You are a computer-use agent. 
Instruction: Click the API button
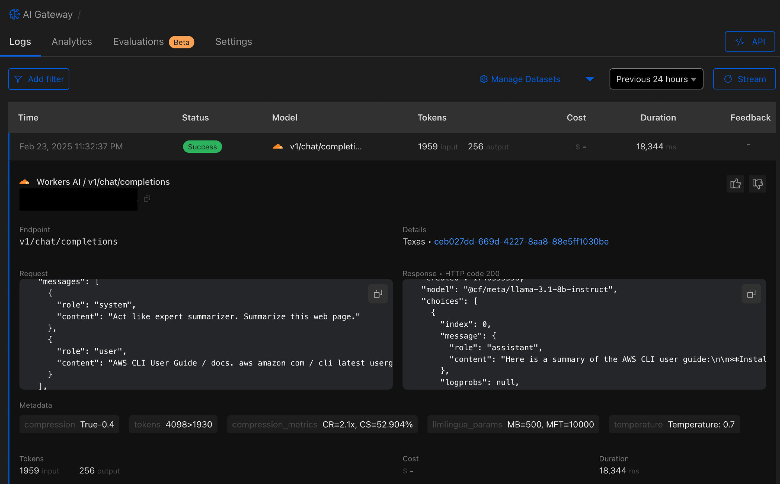pyautogui.click(x=750, y=41)
